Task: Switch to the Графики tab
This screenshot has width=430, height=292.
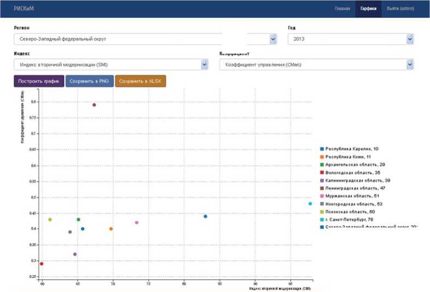Action: click(368, 9)
